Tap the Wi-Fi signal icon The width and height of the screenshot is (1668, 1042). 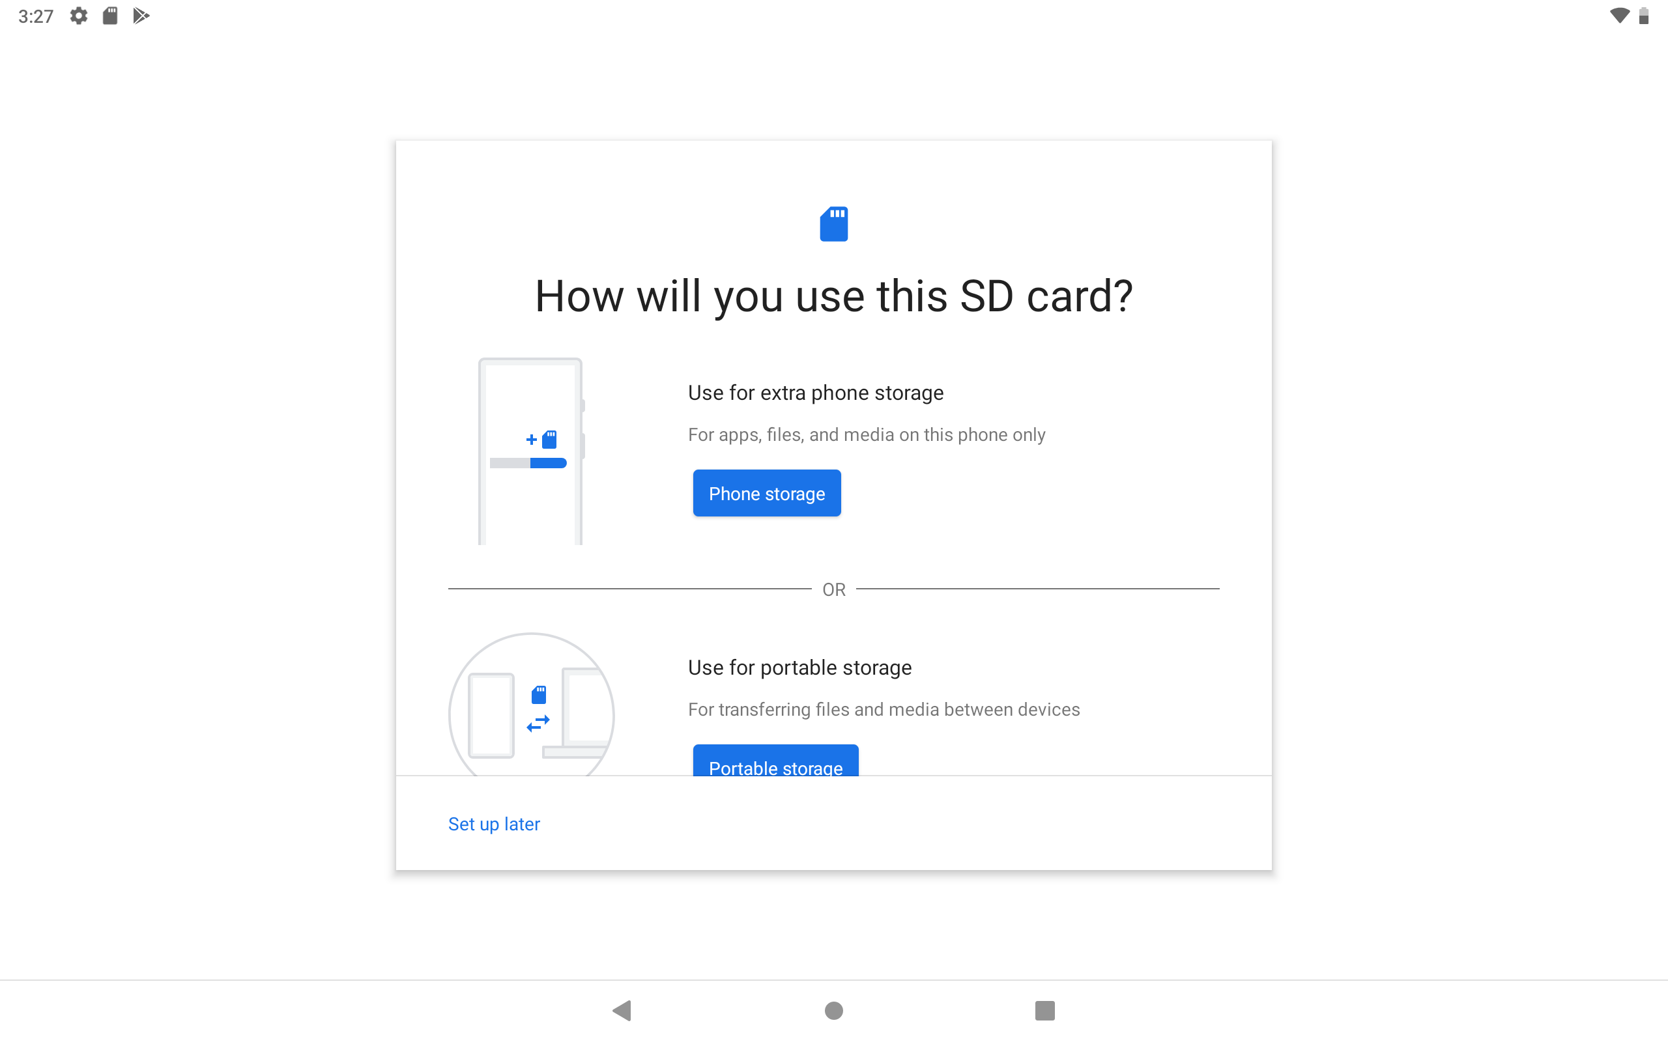point(1619,16)
